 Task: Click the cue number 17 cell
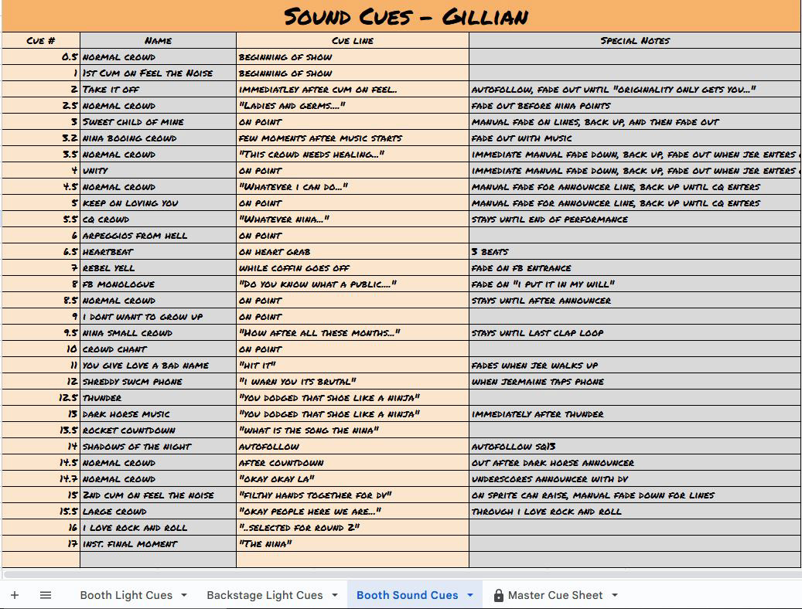coord(41,544)
